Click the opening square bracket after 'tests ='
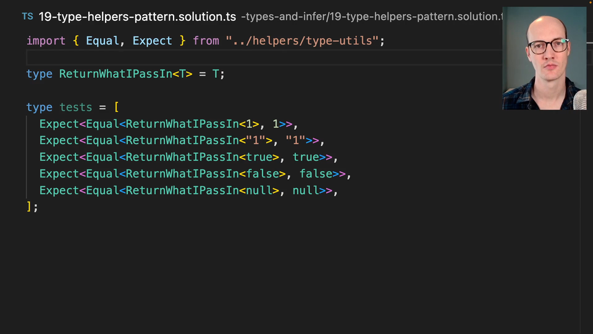 point(116,108)
